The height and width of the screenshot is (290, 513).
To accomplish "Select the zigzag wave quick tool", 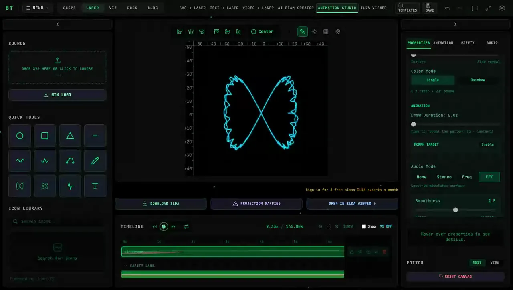I will [x=45, y=161].
